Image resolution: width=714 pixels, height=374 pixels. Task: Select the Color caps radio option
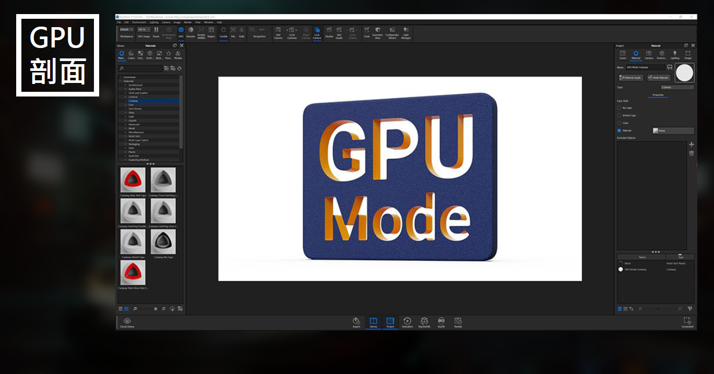pos(620,123)
